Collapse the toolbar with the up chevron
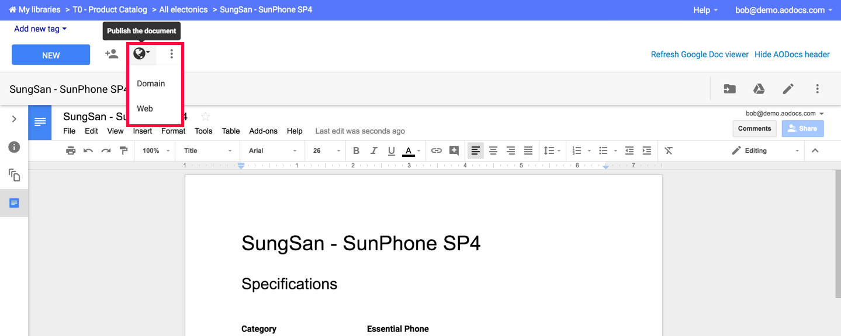 tap(815, 150)
